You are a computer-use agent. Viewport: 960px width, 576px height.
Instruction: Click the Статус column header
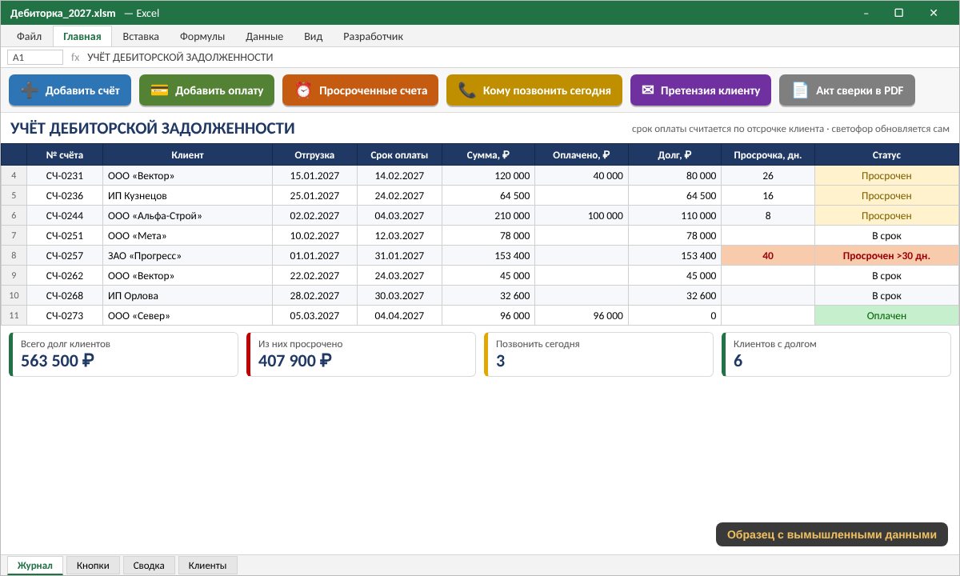[x=886, y=155]
